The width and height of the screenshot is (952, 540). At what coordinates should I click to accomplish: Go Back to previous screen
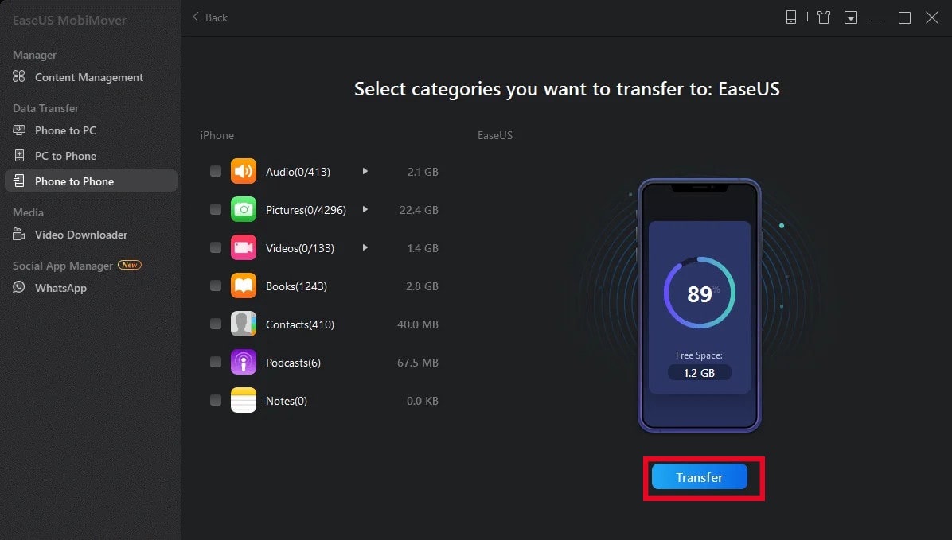click(x=210, y=17)
